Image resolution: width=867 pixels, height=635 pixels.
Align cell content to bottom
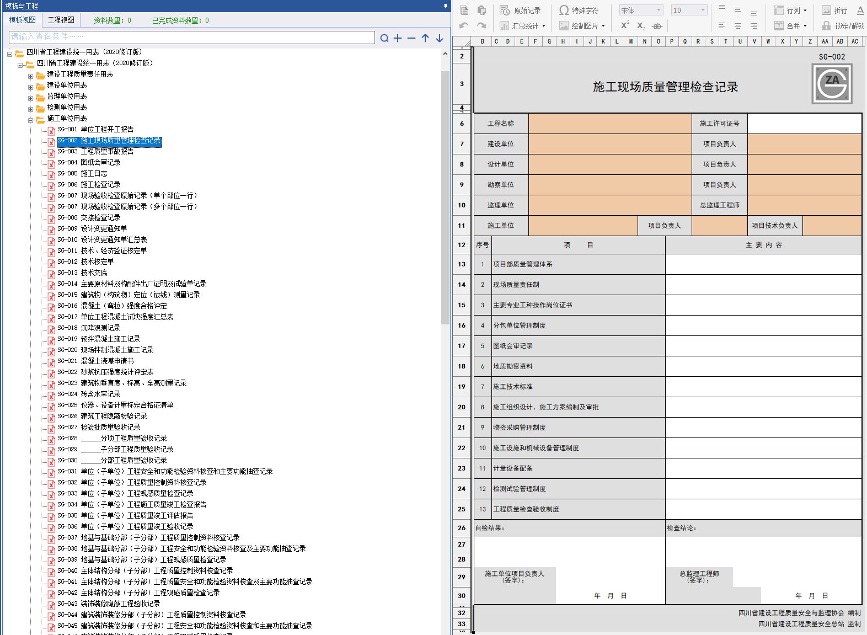754,13
